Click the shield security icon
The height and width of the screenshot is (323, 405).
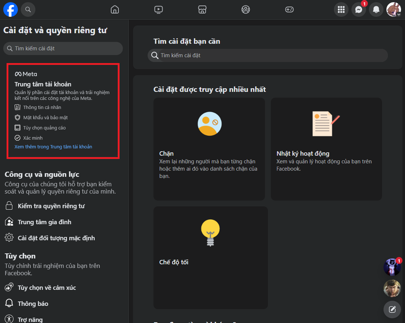tap(17, 117)
